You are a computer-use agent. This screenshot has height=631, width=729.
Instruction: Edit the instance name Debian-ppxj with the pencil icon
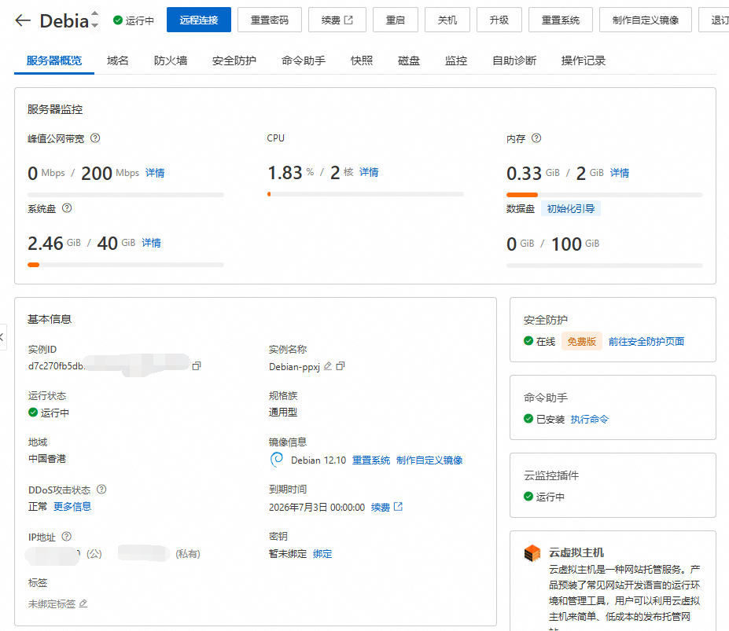328,366
